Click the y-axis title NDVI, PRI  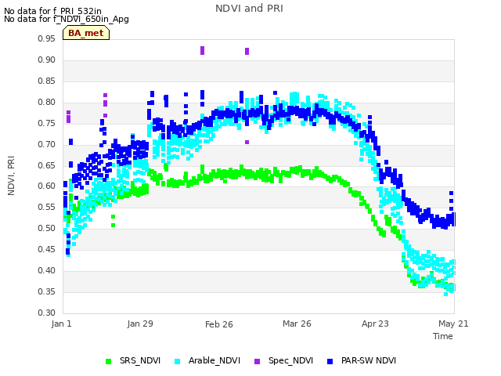(x=11, y=175)
